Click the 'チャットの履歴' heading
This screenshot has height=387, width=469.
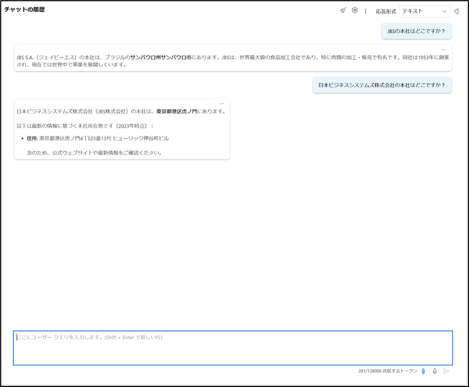(25, 9)
